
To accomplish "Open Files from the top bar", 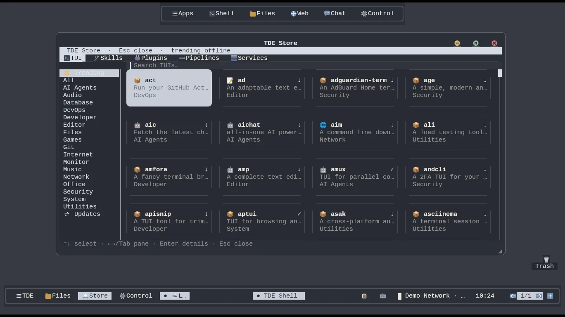I will (262, 14).
